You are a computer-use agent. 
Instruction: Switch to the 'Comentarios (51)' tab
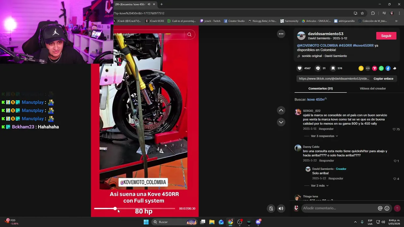point(320,88)
